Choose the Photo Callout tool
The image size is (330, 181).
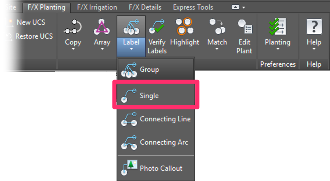[x=161, y=168]
